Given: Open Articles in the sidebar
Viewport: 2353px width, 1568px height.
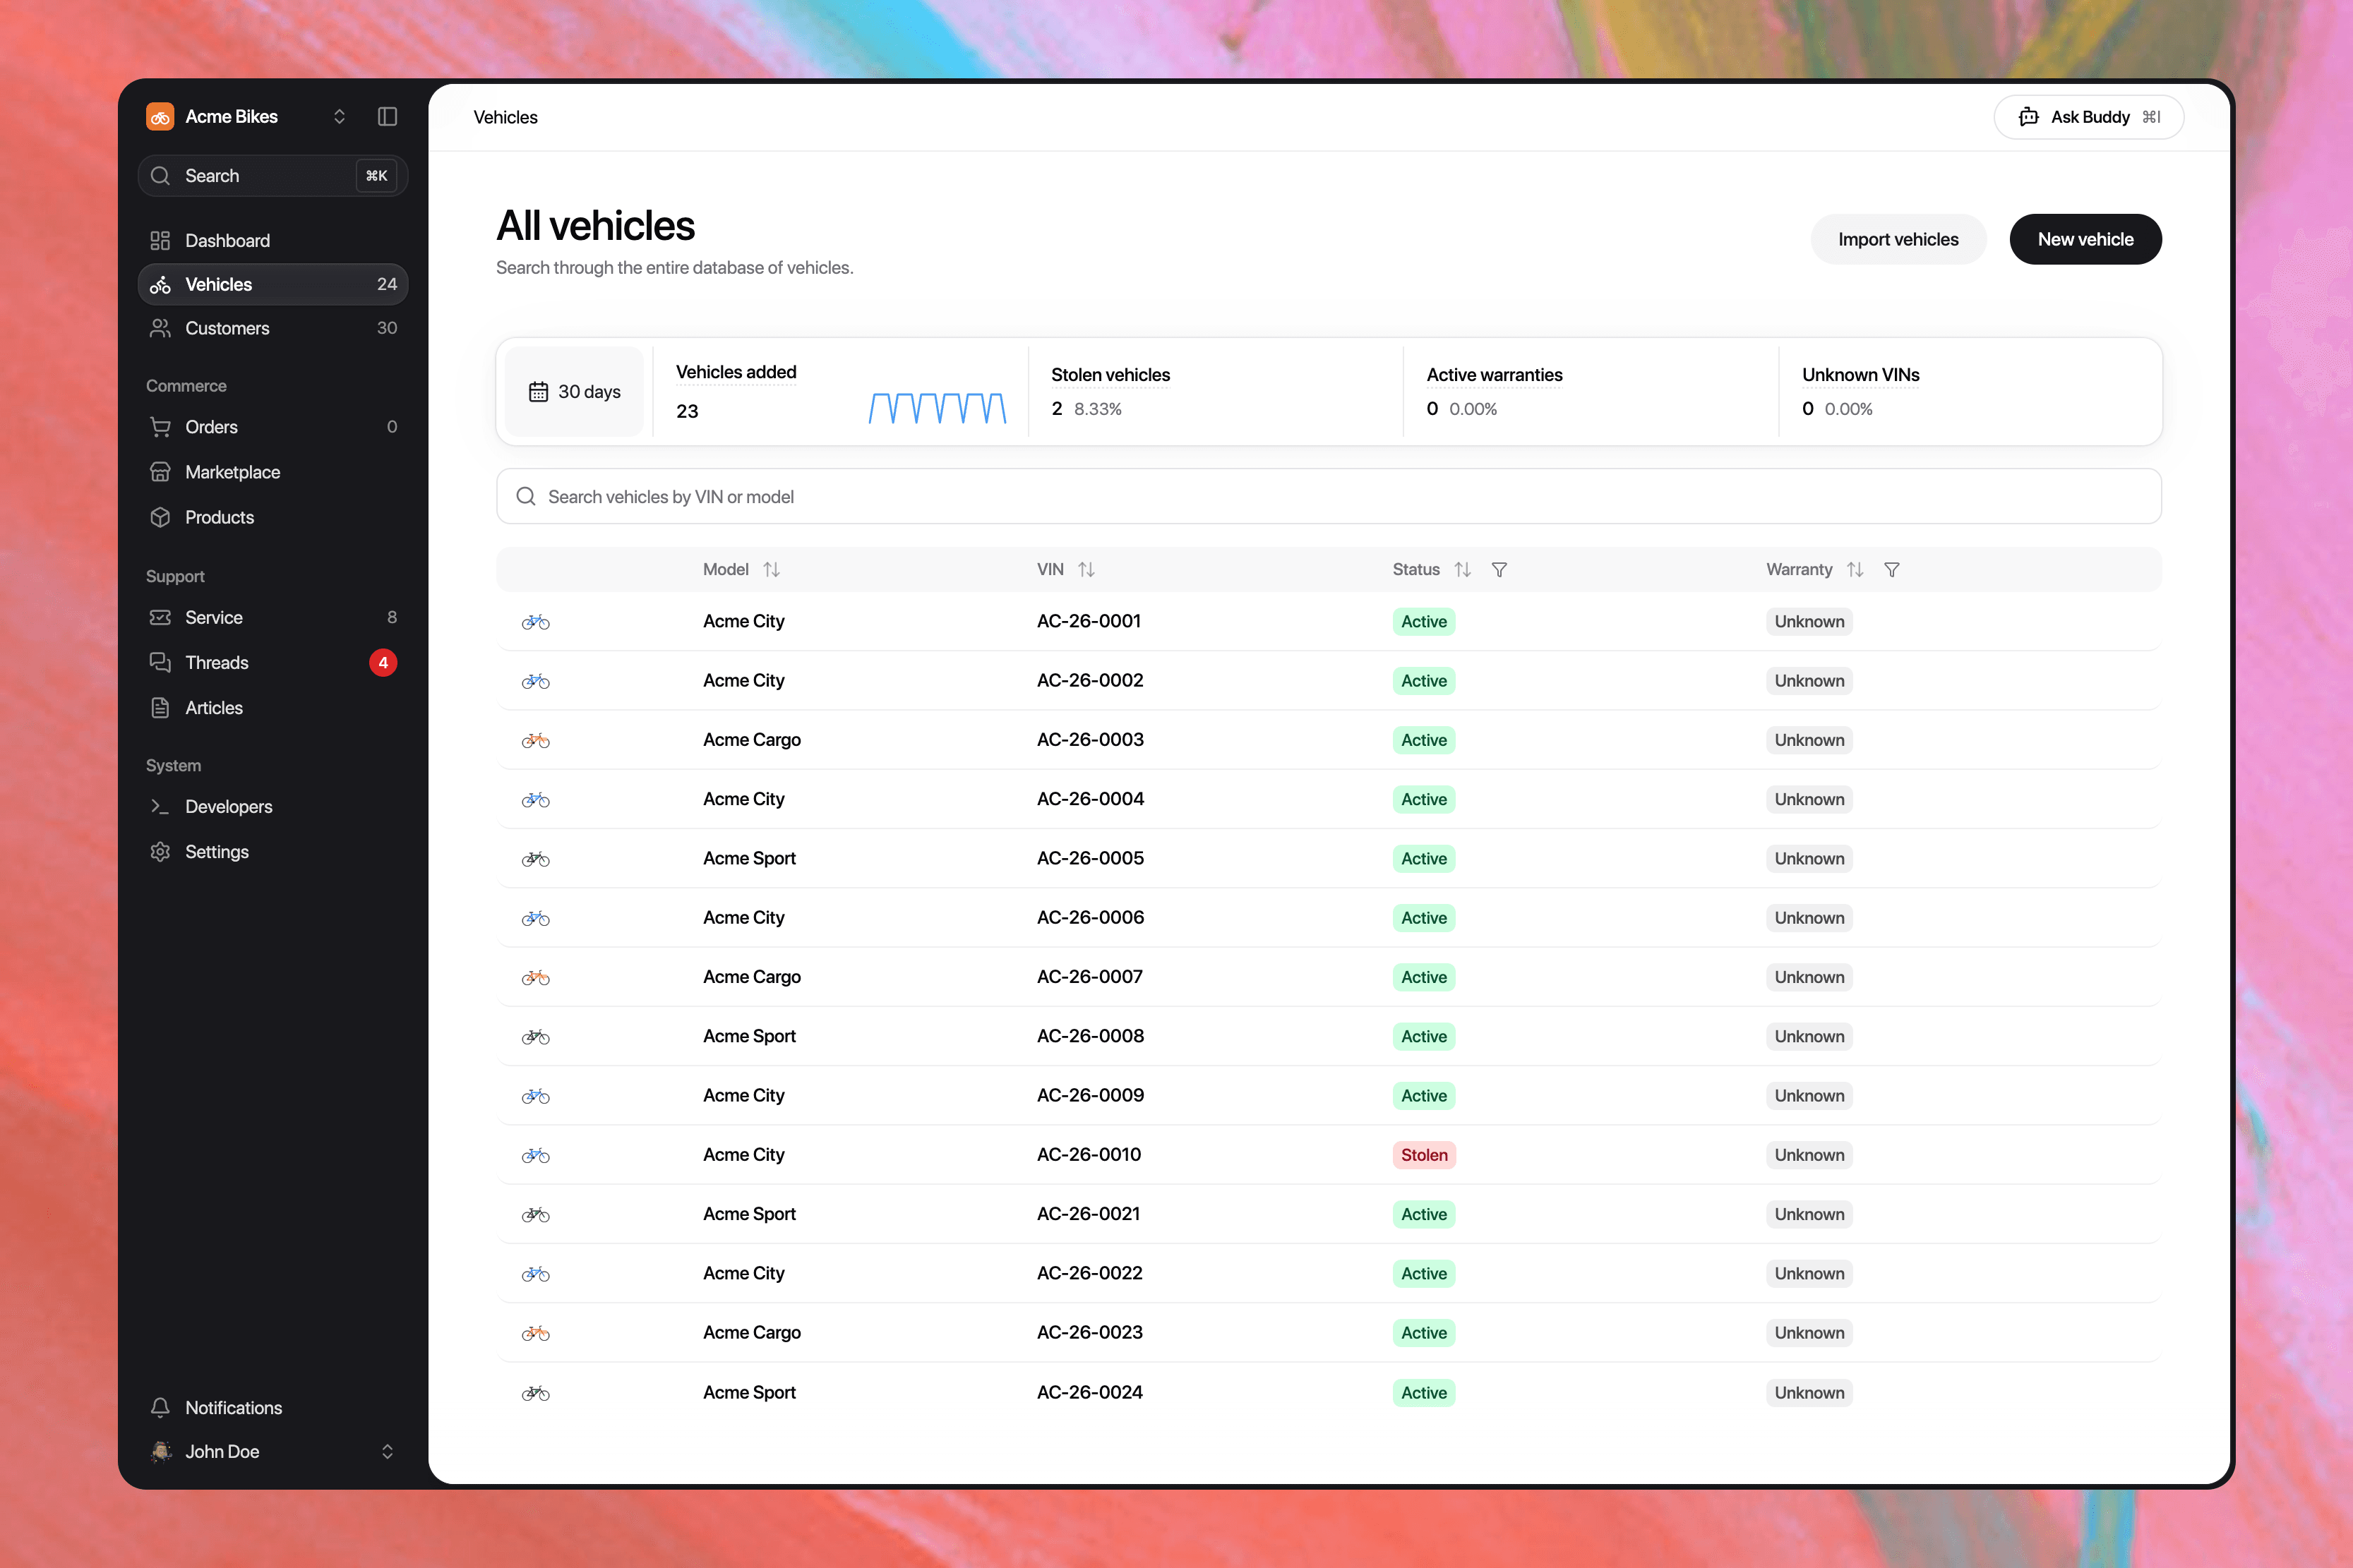Looking at the screenshot, I should pyautogui.click(x=272, y=707).
